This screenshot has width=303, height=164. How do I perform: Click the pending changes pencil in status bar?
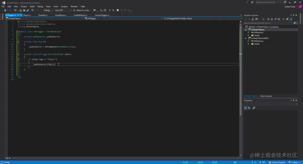pos(262,162)
